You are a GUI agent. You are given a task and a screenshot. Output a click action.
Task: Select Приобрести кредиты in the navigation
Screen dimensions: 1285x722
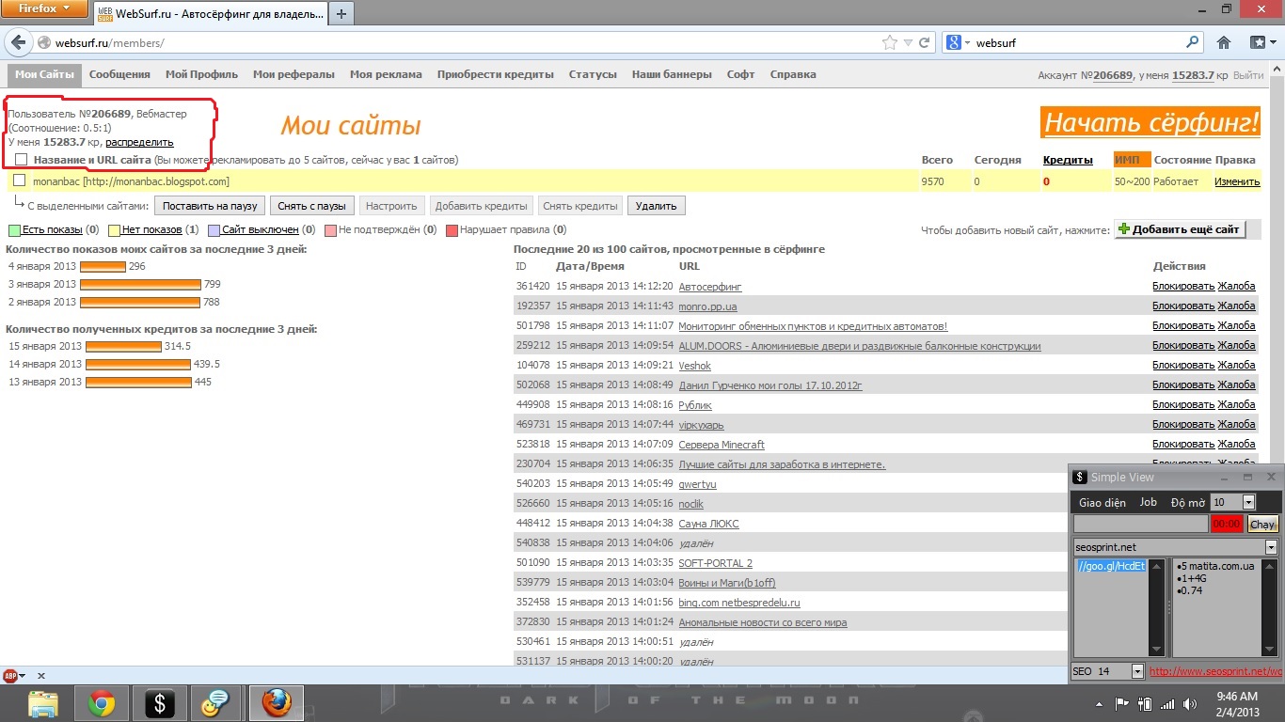pyautogui.click(x=495, y=75)
